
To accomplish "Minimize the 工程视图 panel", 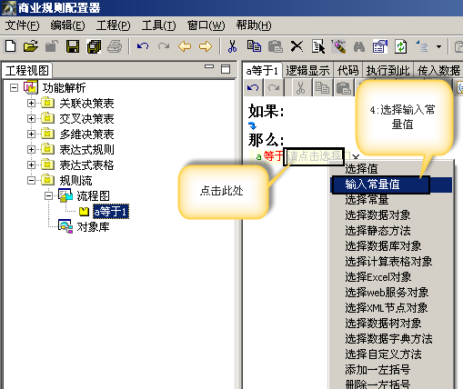I will [x=209, y=66].
